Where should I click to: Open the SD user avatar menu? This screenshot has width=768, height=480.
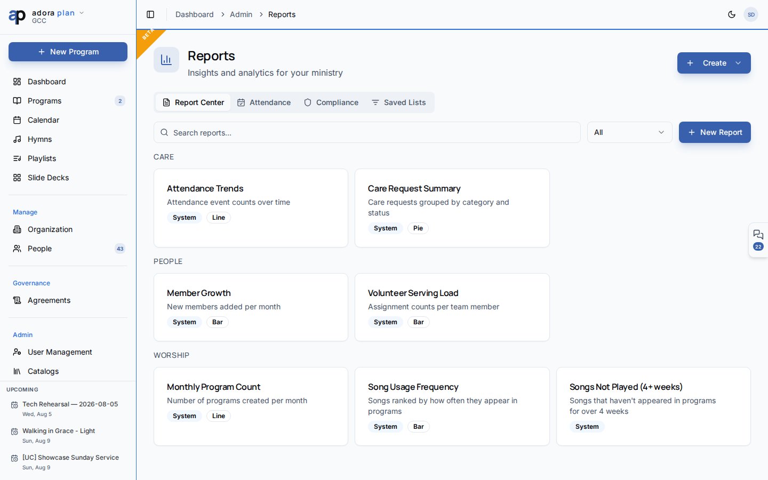click(751, 14)
